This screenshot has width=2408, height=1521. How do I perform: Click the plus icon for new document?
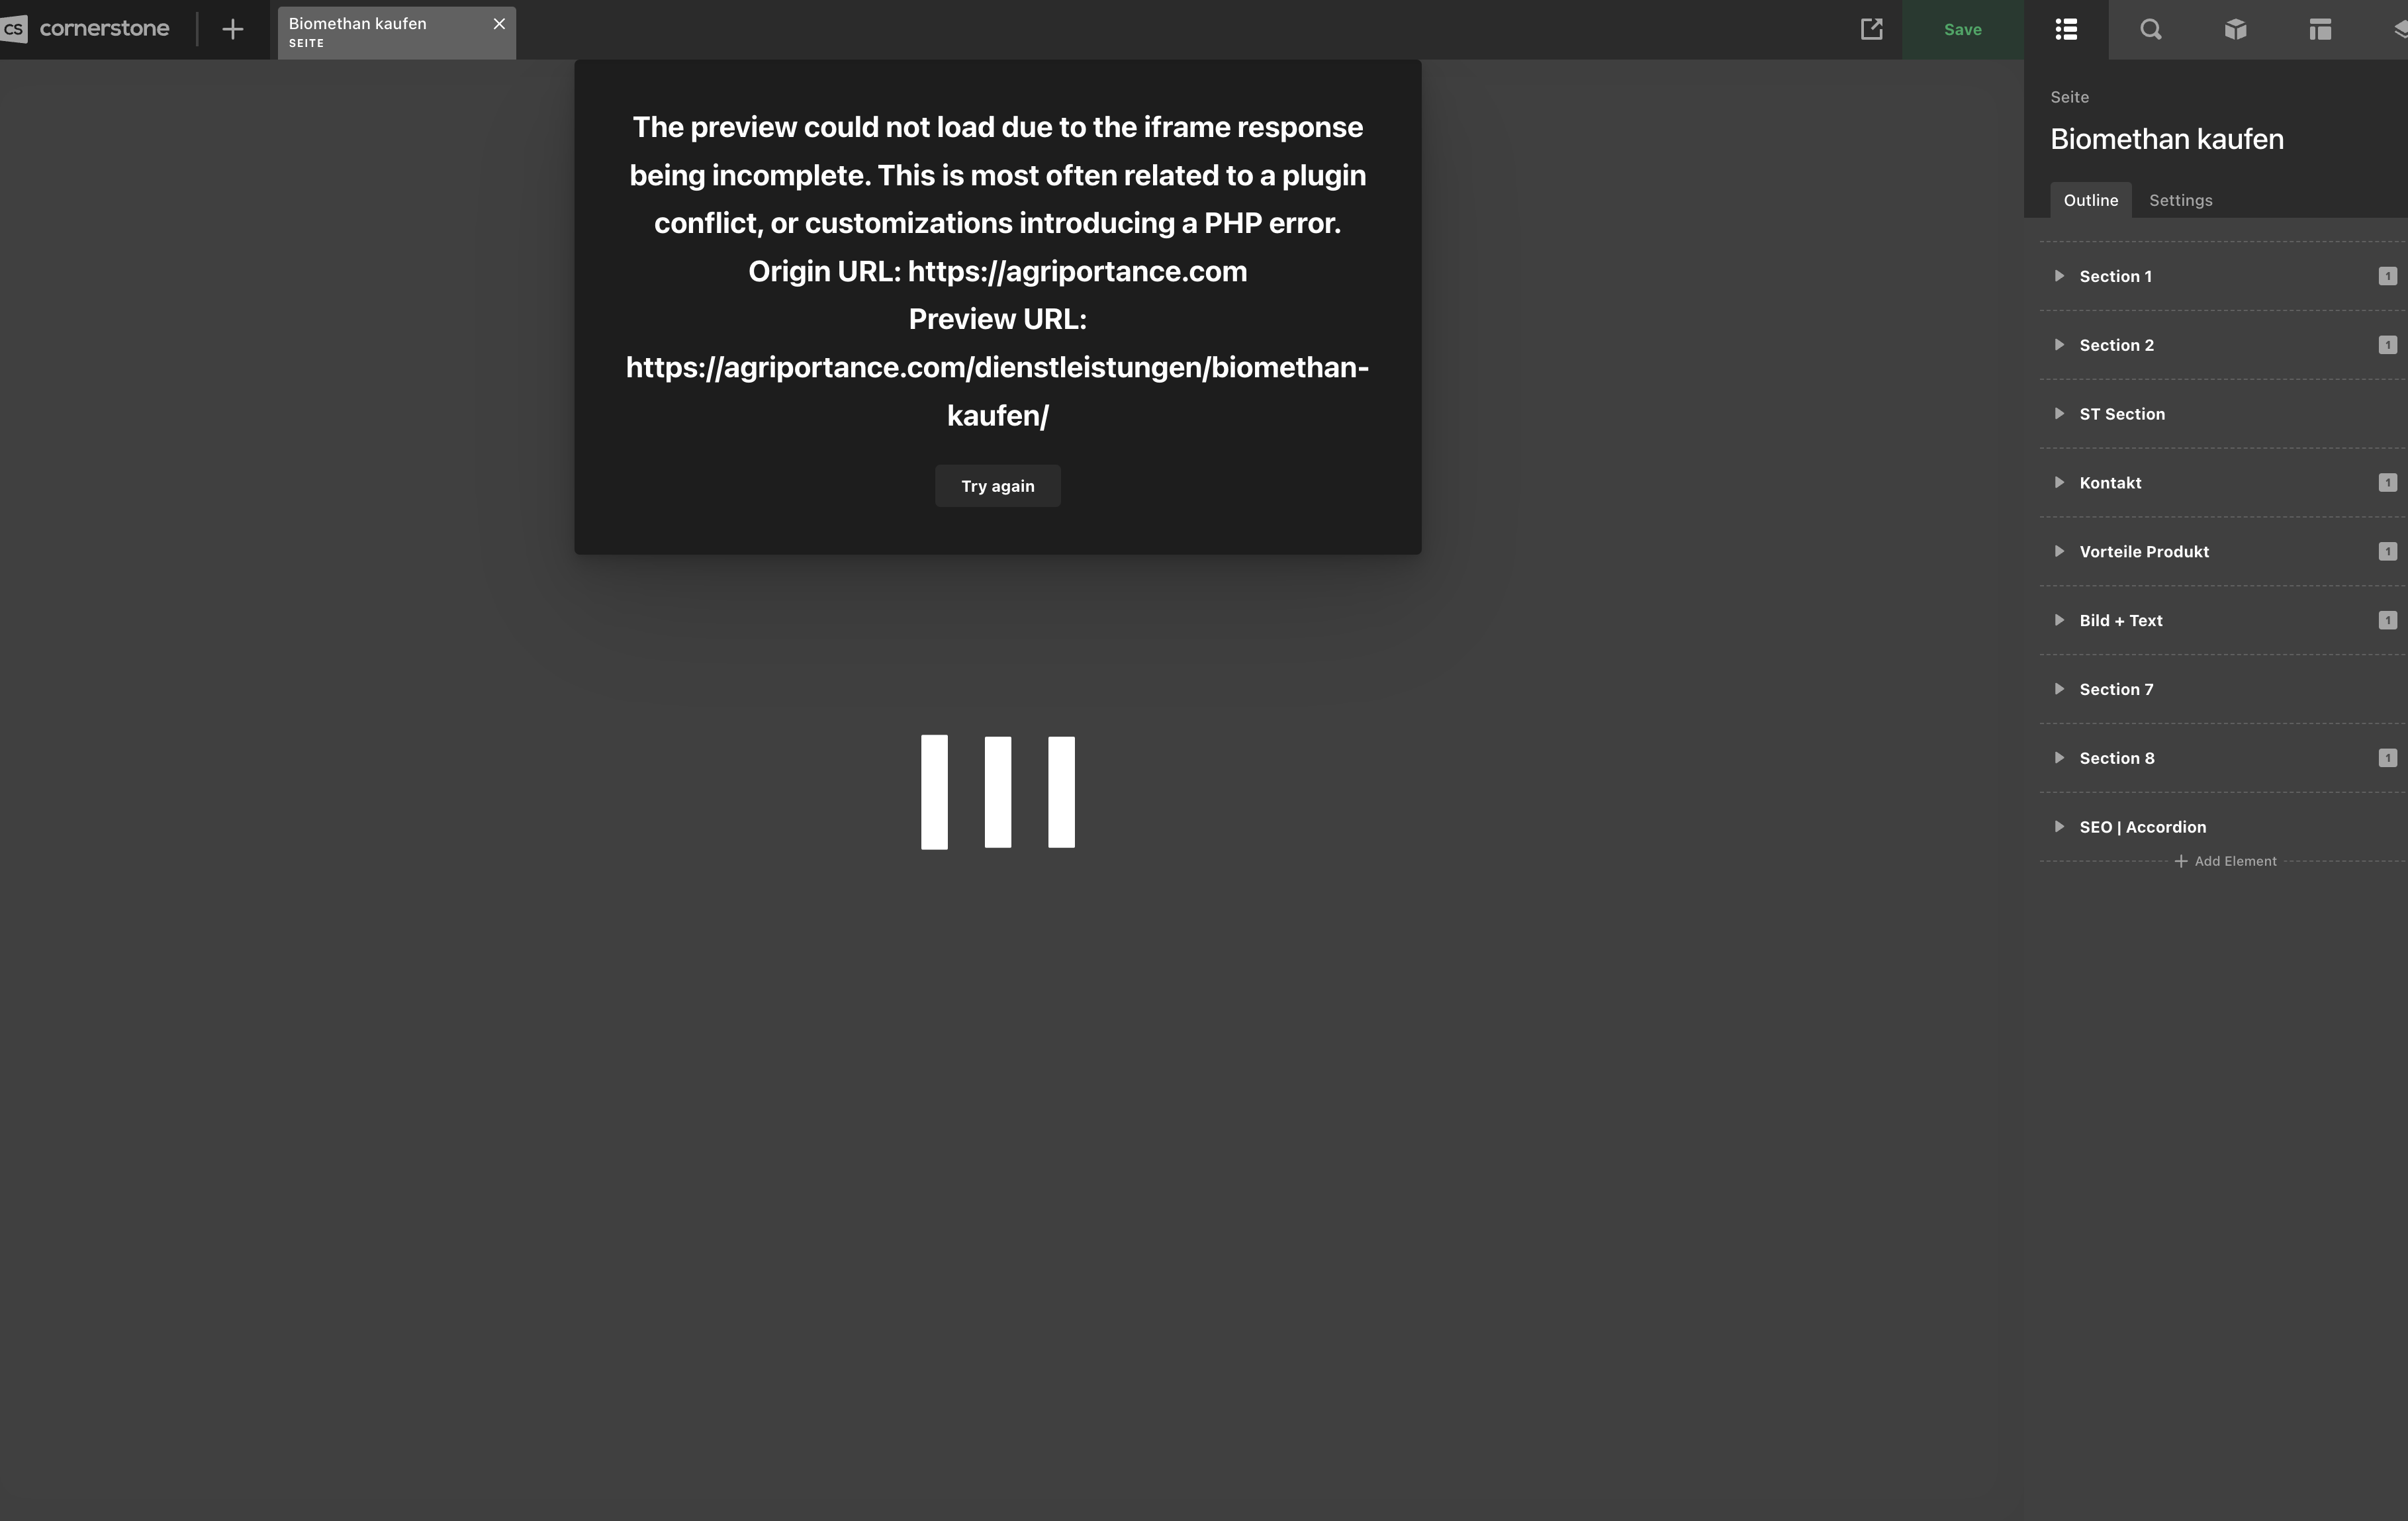pos(232,30)
